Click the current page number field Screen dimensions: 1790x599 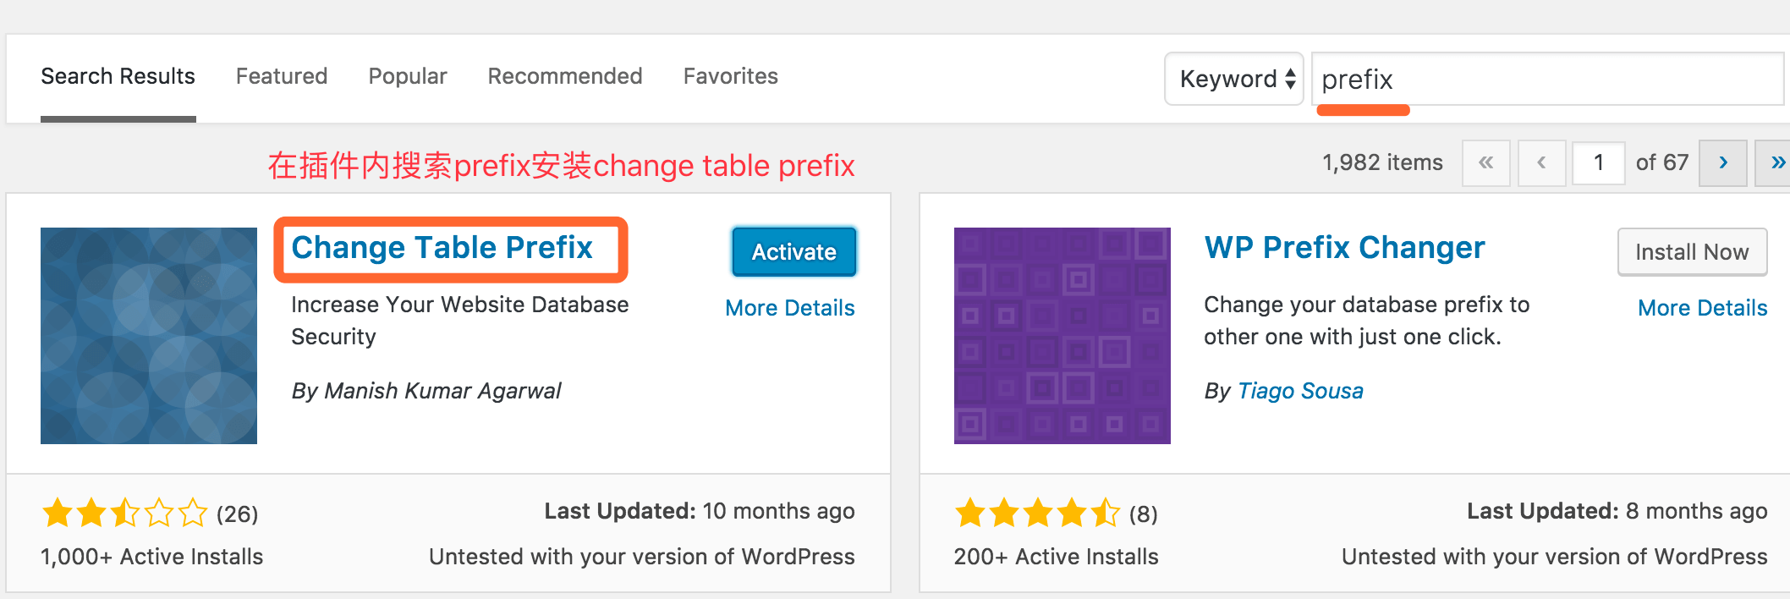tap(1598, 162)
